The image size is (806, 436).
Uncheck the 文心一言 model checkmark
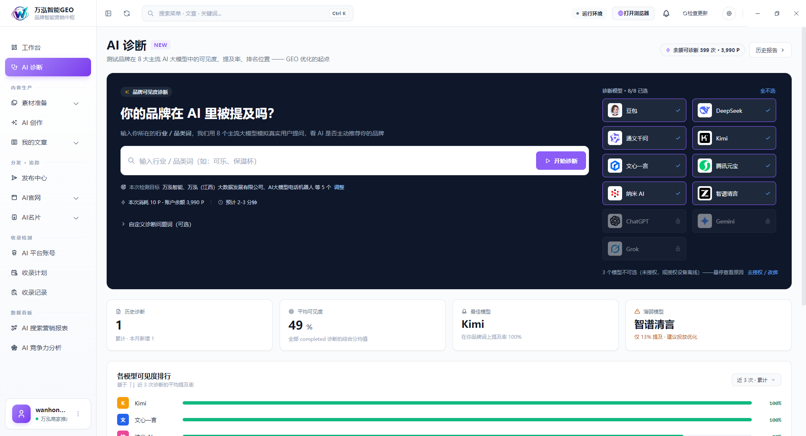click(x=678, y=166)
